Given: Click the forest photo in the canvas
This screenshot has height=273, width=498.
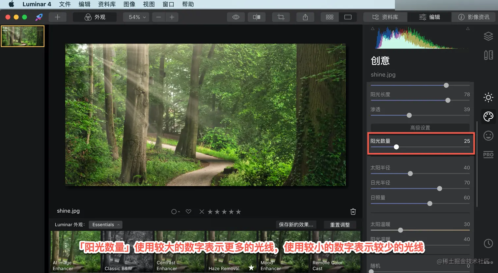Looking at the screenshot, I should pyautogui.click(x=206, y=115).
